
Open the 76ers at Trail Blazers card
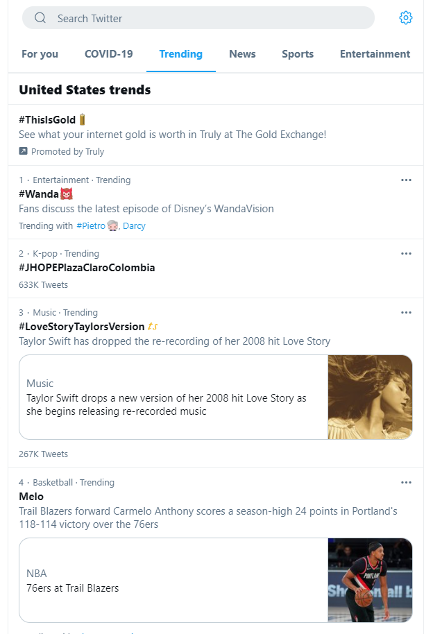point(216,580)
